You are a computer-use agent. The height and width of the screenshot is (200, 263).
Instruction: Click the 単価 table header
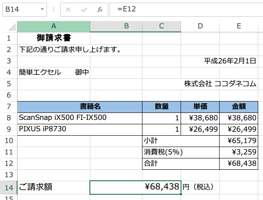tap(200, 107)
